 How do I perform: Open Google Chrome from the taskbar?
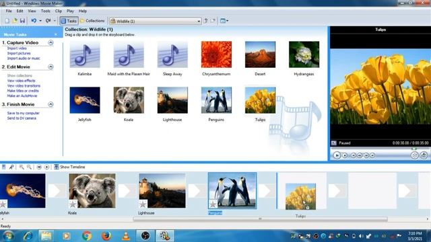click(87, 236)
